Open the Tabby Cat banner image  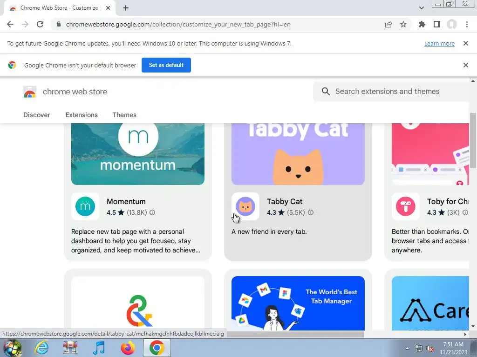[298, 154]
